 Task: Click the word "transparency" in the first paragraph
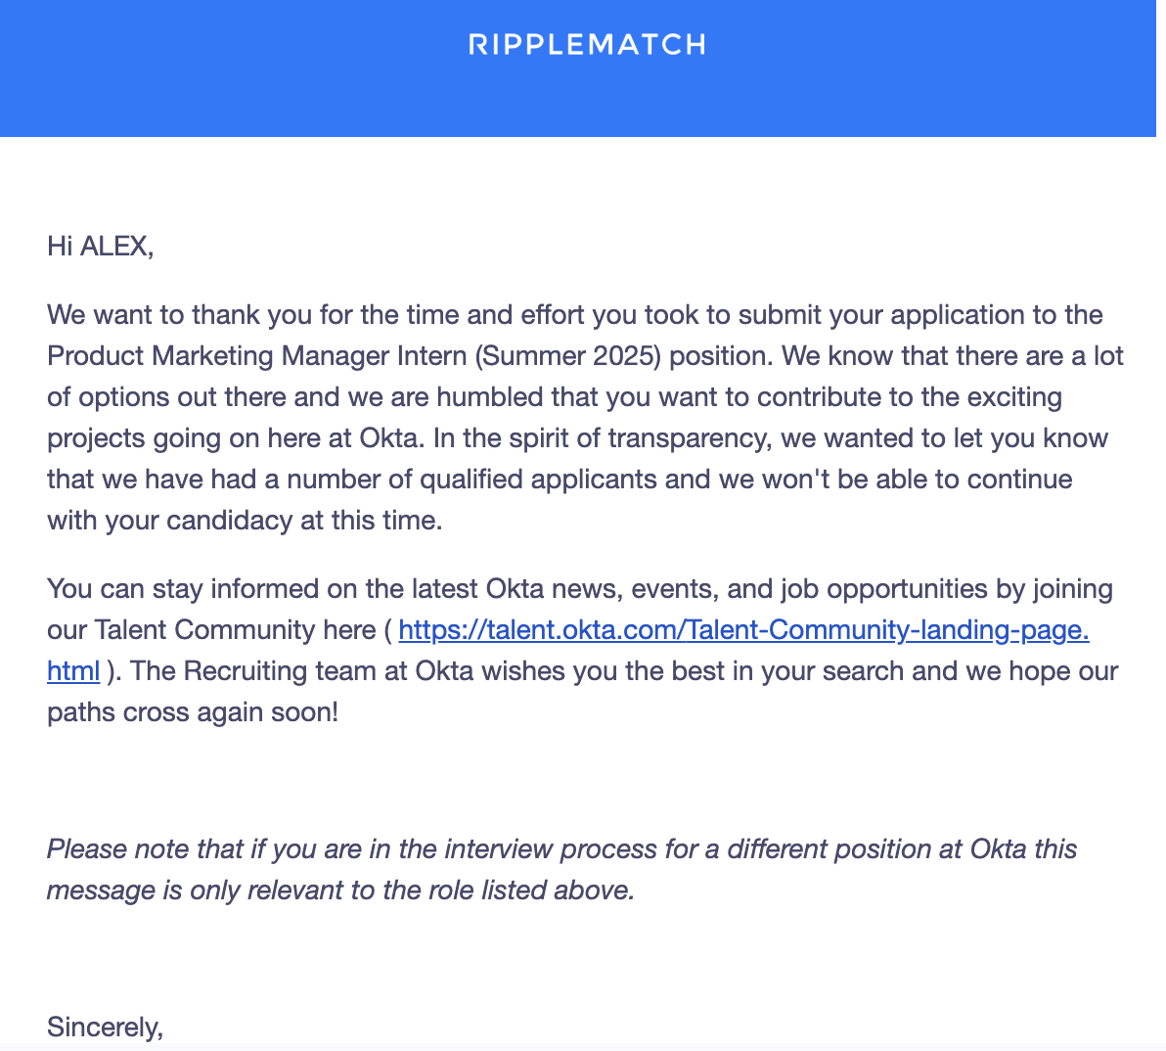[x=687, y=438]
